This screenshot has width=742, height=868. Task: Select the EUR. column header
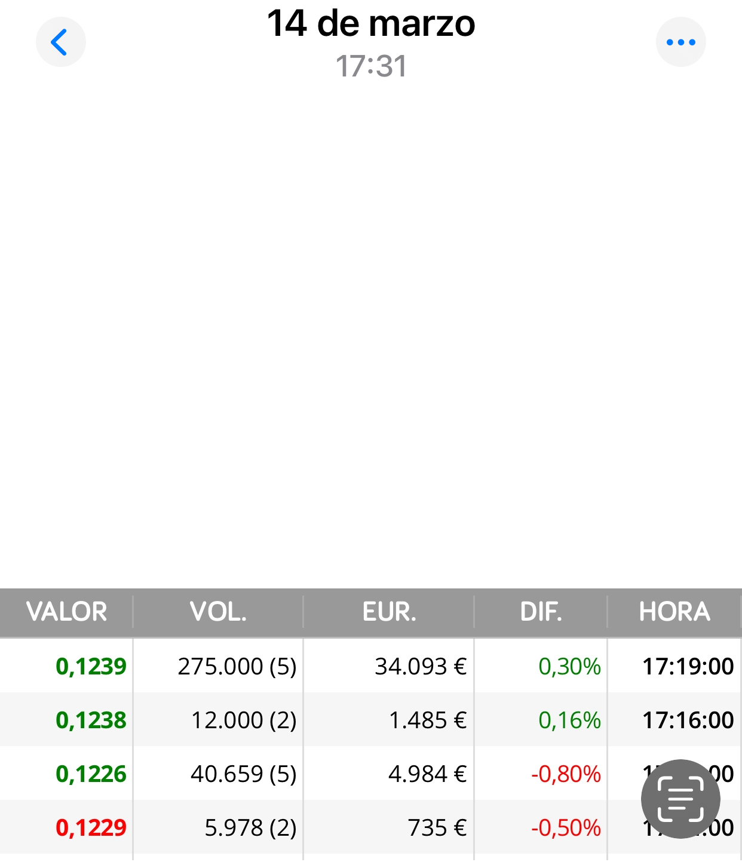[389, 612]
